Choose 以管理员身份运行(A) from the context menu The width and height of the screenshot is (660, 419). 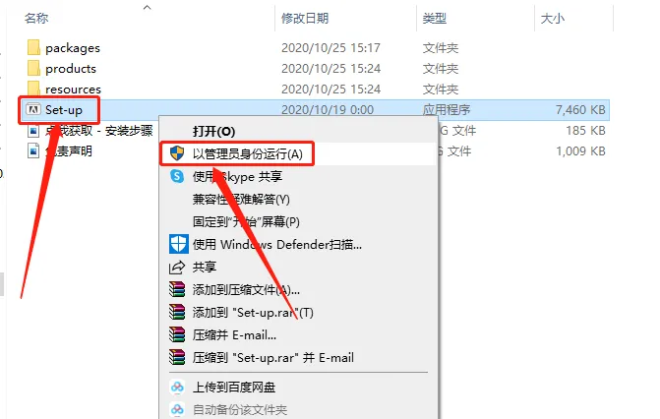click(248, 153)
